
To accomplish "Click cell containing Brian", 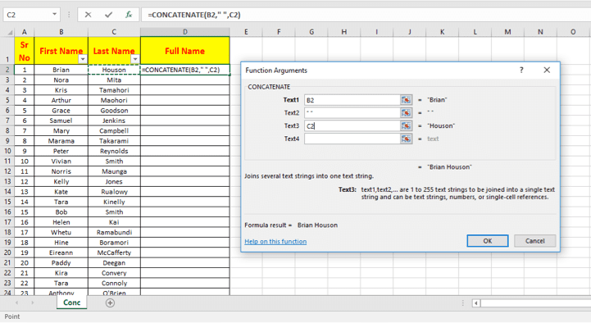I will tap(61, 70).
